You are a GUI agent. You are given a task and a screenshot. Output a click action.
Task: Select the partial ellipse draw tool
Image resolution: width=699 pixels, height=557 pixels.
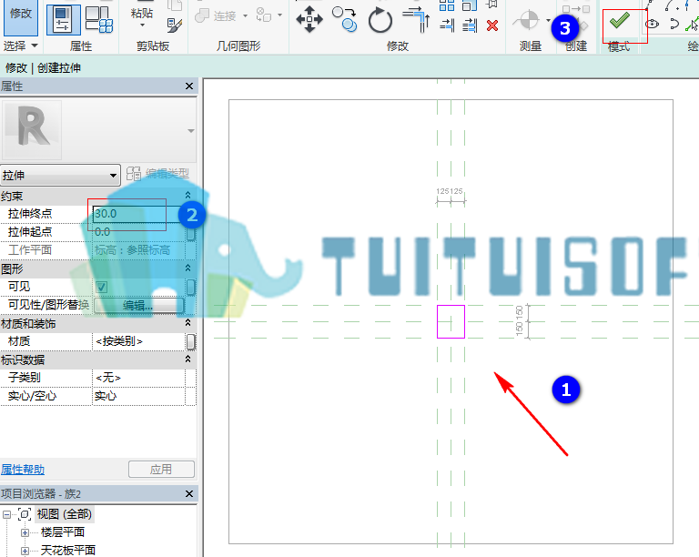(x=674, y=24)
